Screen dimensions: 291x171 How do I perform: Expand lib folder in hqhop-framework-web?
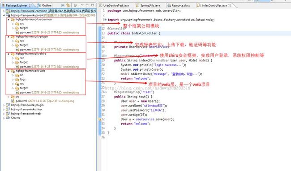pyautogui.click(x=13, y=75)
